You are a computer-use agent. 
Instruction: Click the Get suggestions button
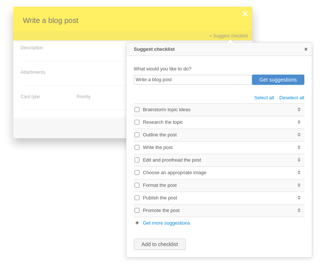pos(278,79)
